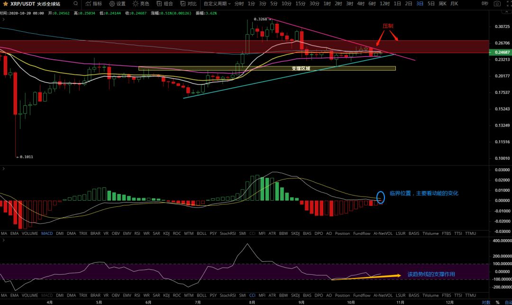Switch to the 4时 interval

pos(360,4)
